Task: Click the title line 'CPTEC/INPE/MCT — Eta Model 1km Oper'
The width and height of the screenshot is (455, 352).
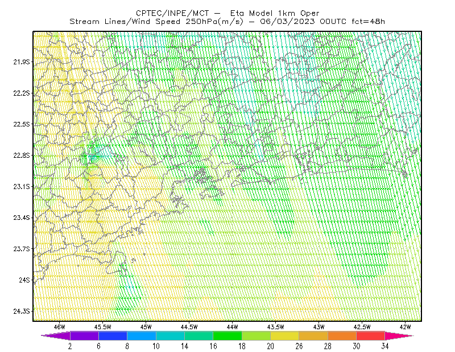Action: pos(227,13)
